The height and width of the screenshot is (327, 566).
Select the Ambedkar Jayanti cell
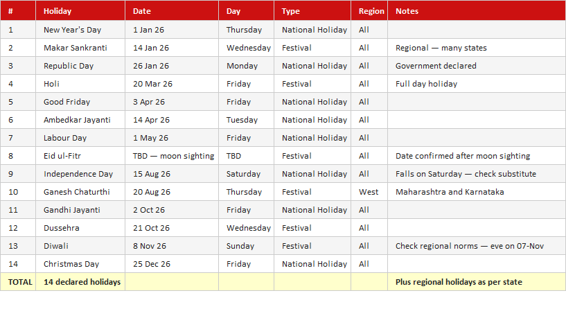pos(80,120)
